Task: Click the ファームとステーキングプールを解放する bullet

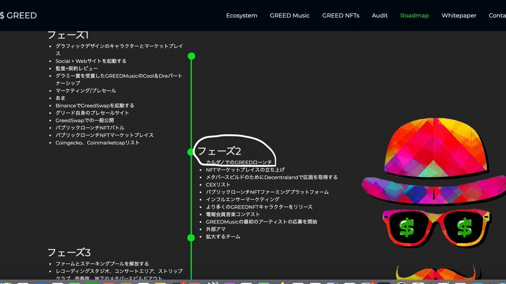Action: (x=102, y=264)
